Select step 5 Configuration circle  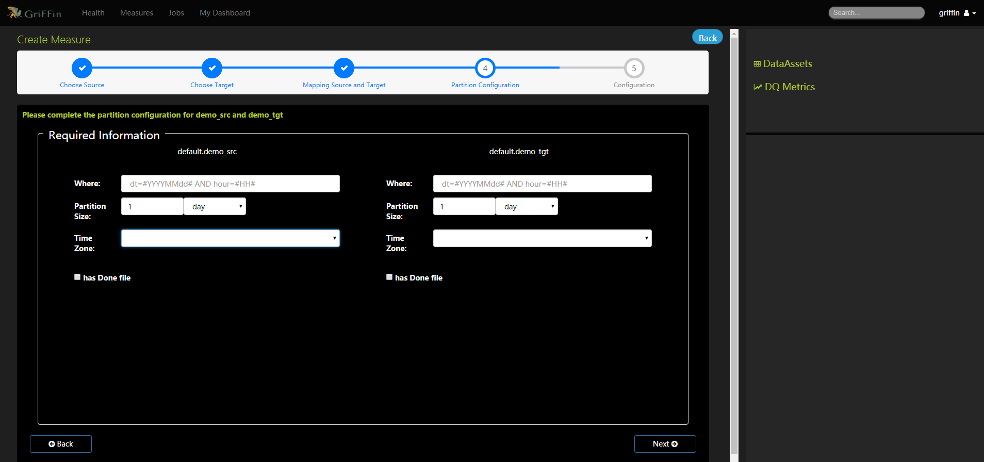[634, 68]
